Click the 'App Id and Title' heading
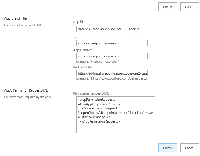This screenshot has height=156, width=200. click(15, 18)
